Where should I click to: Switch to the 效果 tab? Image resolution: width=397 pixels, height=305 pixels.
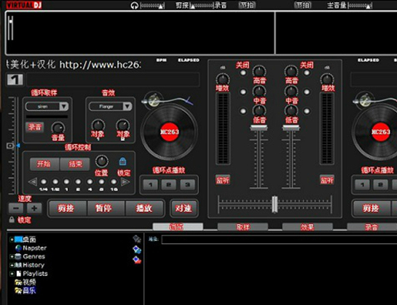tap(308, 226)
